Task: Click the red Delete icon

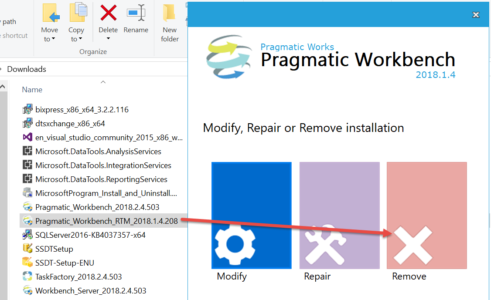Action: tap(108, 13)
